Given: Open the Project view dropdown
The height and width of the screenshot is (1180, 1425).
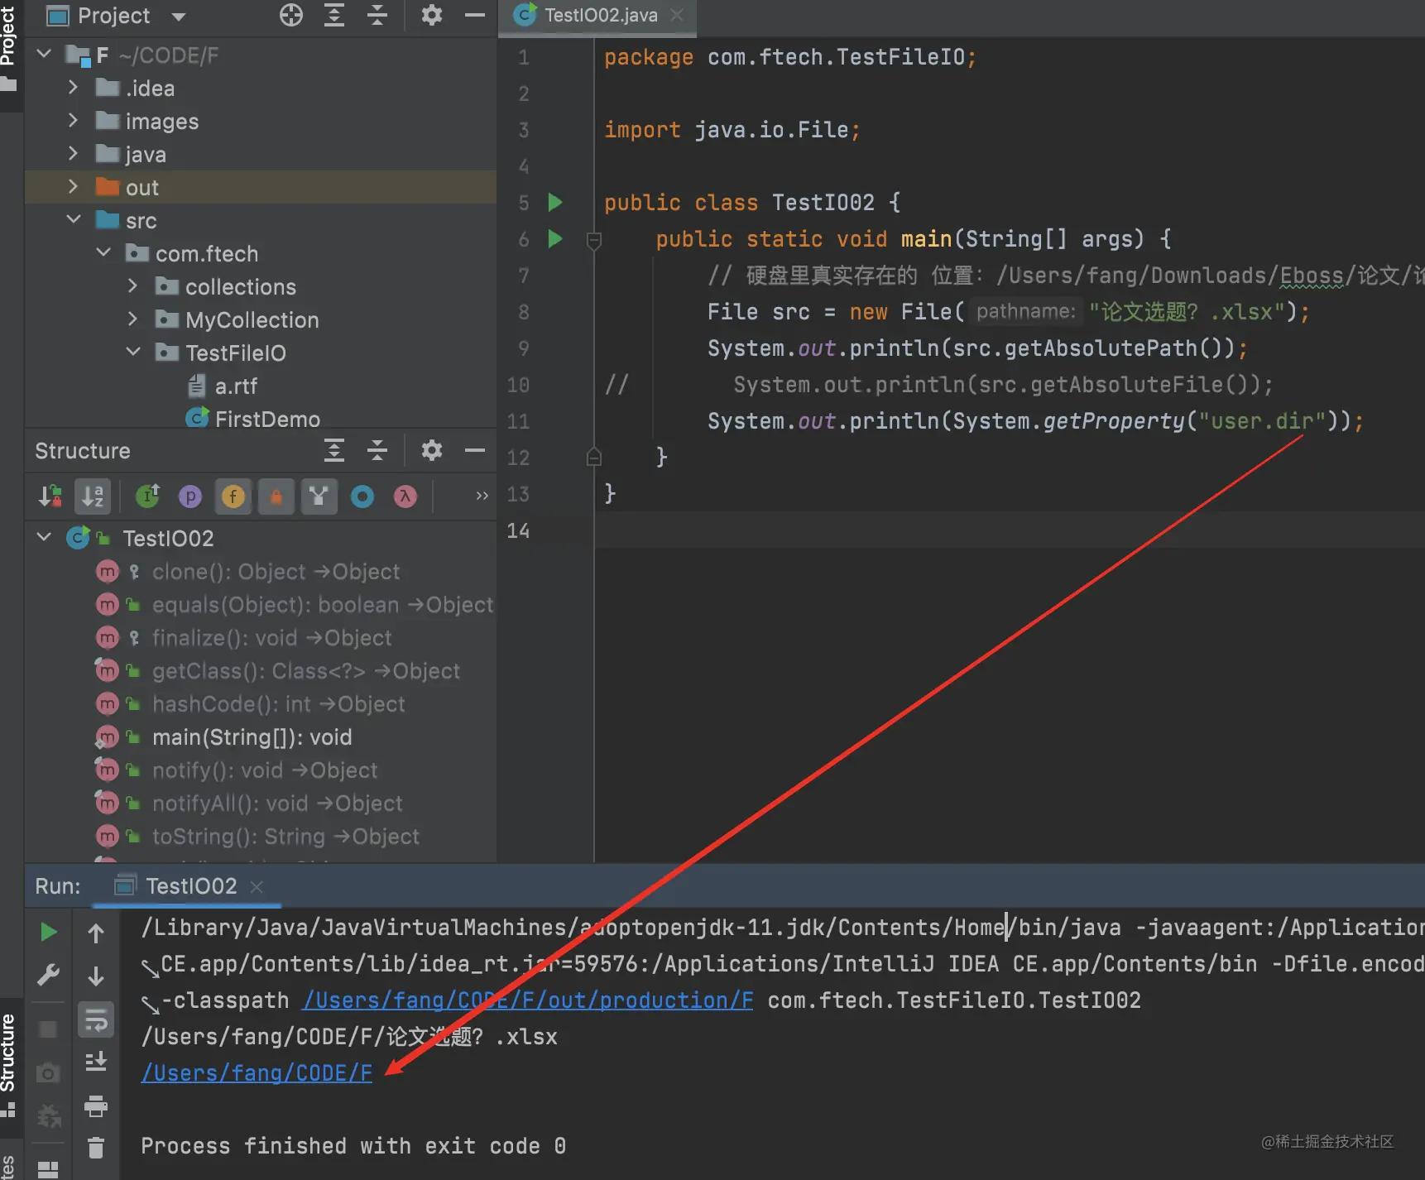Looking at the screenshot, I should pyautogui.click(x=178, y=16).
